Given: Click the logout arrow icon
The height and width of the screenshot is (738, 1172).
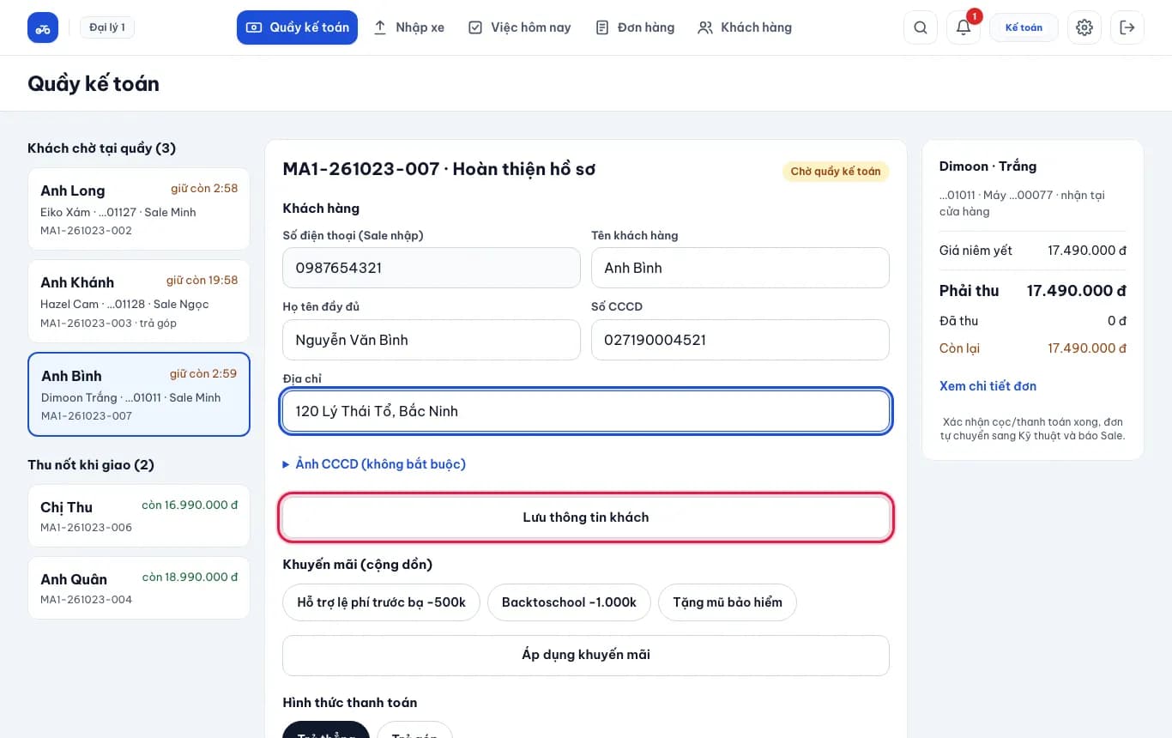Looking at the screenshot, I should pyautogui.click(x=1127, y=27).
